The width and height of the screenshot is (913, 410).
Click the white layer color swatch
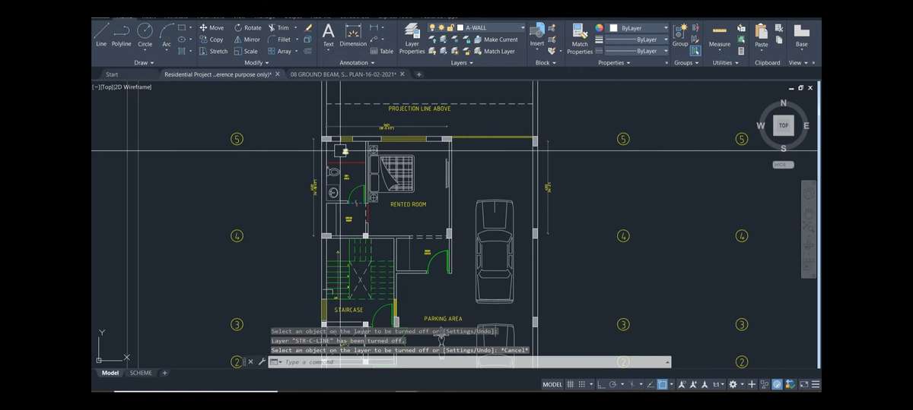460,27
